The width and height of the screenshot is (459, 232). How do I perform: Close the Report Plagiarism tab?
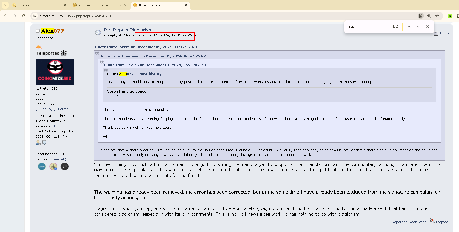coord(186,5)
